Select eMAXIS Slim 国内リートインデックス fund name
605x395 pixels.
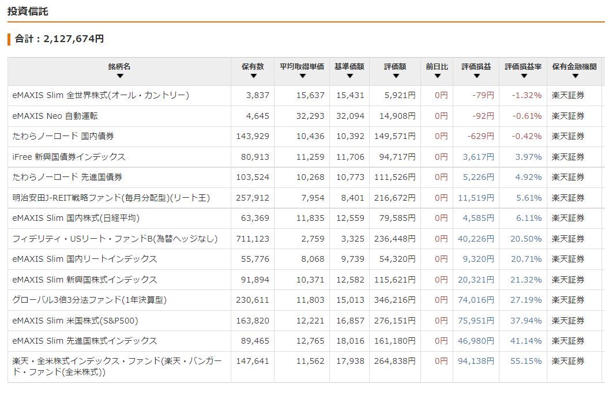[85, 259]
